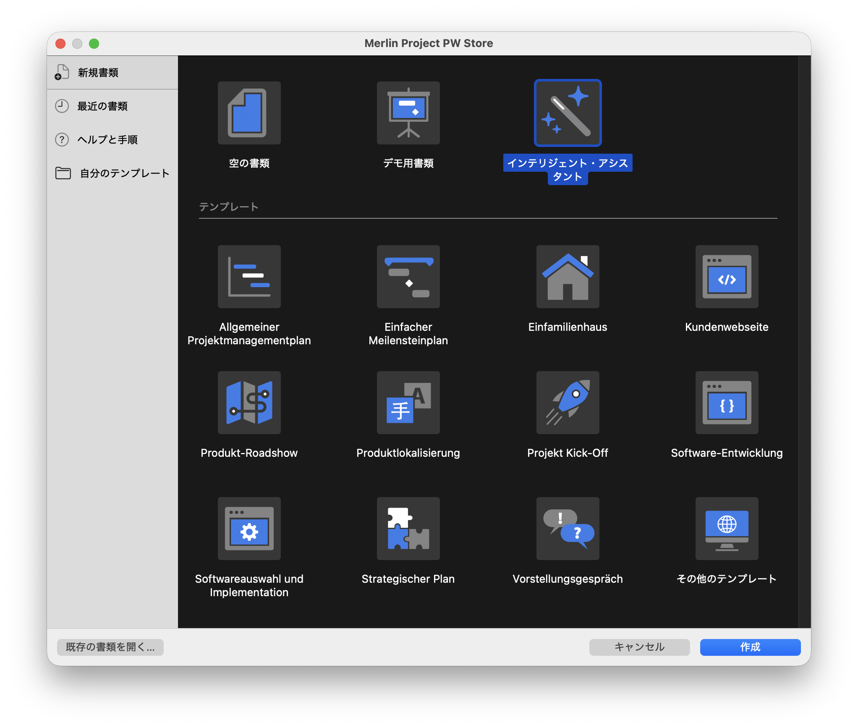Open the 新規書類 sidebar item
Viewport: 858px width, 728px height.
click(112, 73)
